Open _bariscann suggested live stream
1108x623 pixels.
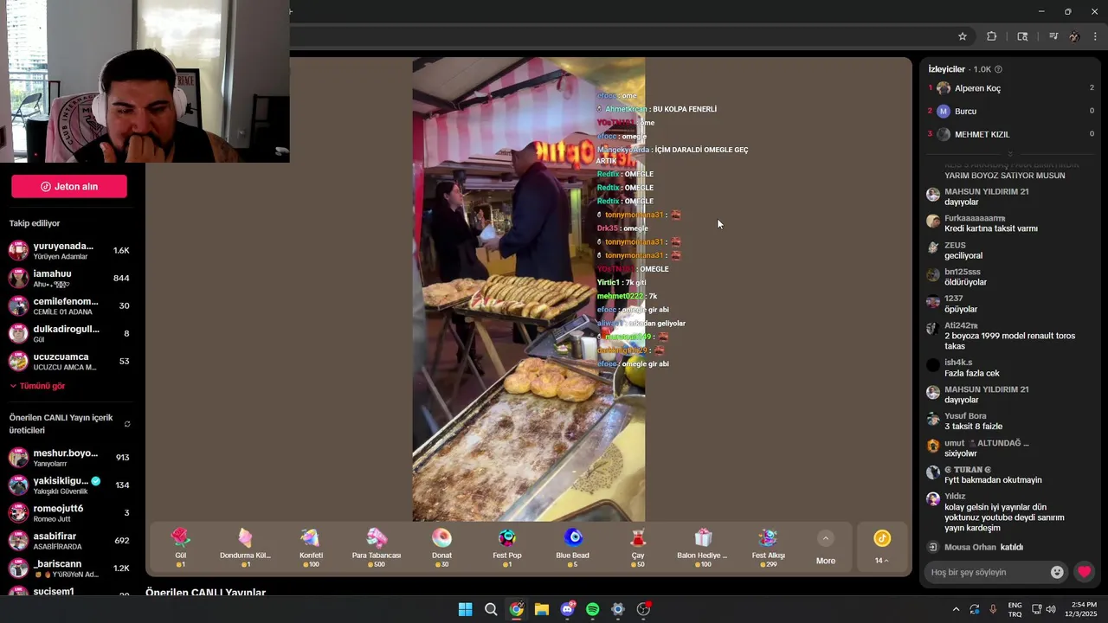click(69, 568)
